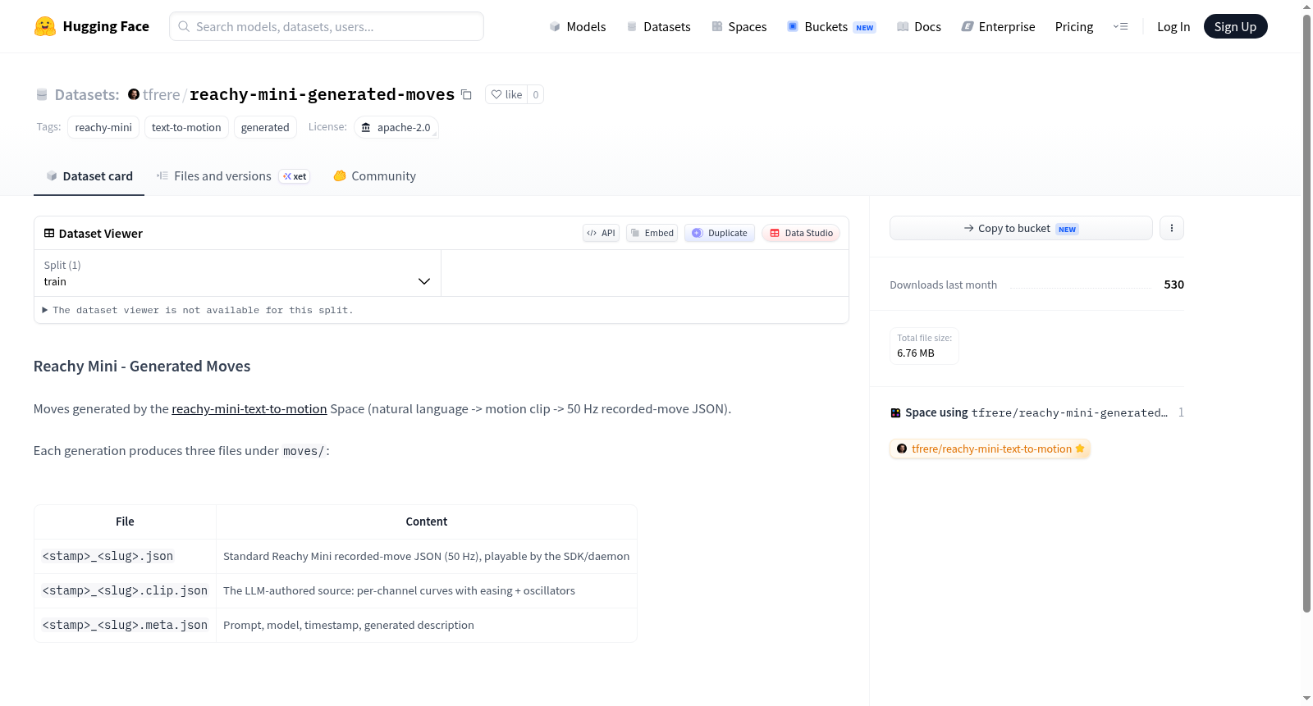Click the 'Prompt, model, timestamp, generated description' cell
The image size is (1313, 706).
[x=427, y=625]
